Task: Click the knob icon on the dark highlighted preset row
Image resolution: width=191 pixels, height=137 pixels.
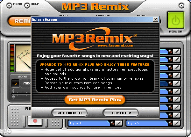Action: [x=170, y=83]
